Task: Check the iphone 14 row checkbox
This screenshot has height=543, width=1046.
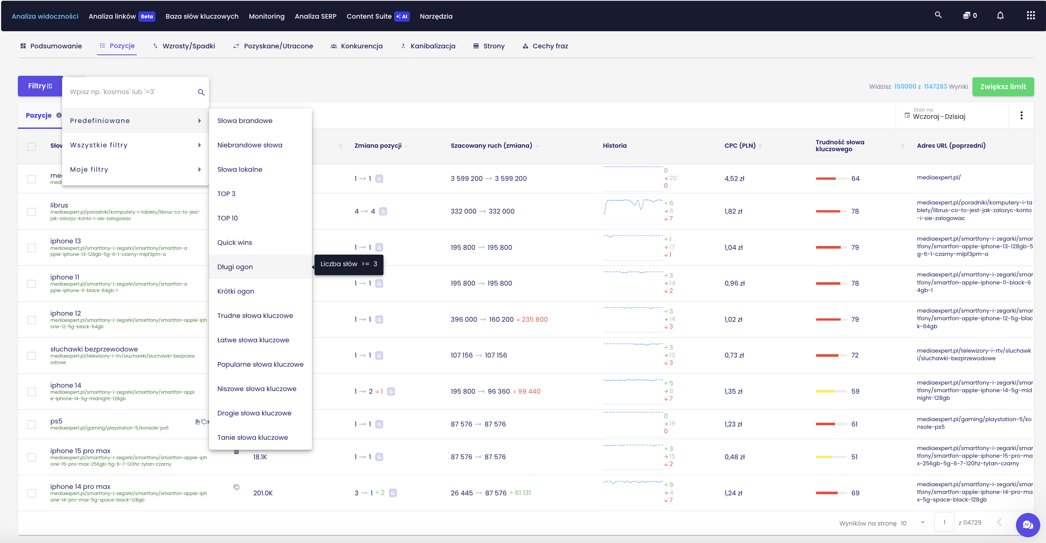Action: tap(32, 391)
